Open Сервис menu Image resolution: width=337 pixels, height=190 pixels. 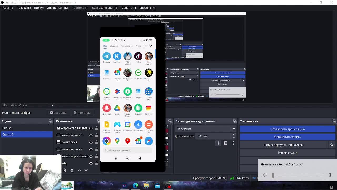(129, 8)
